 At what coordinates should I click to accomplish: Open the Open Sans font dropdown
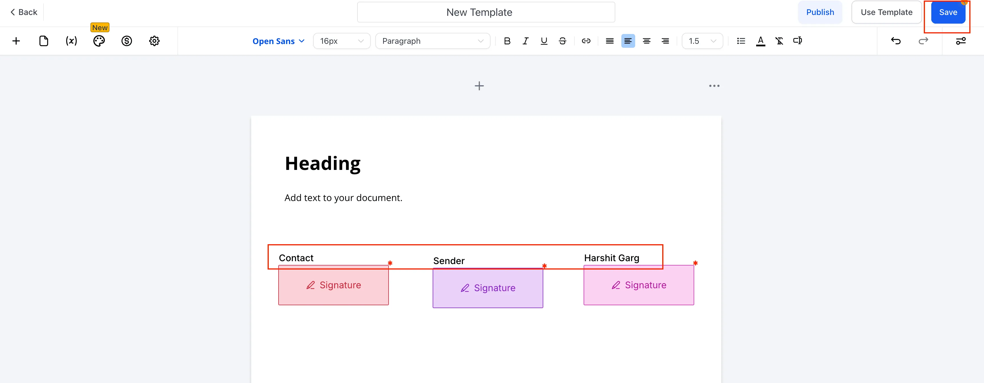coord(278,41)
